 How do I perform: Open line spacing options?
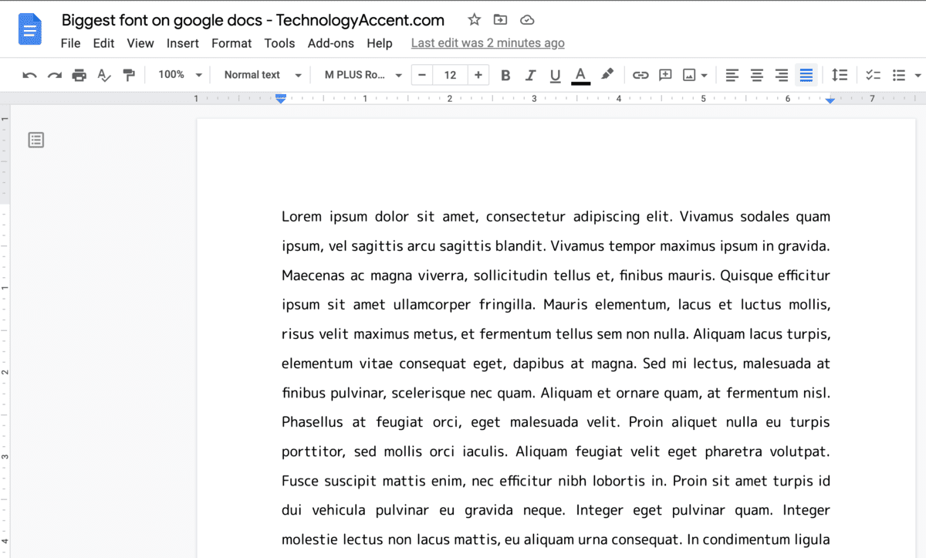click(x=840, y=74)
